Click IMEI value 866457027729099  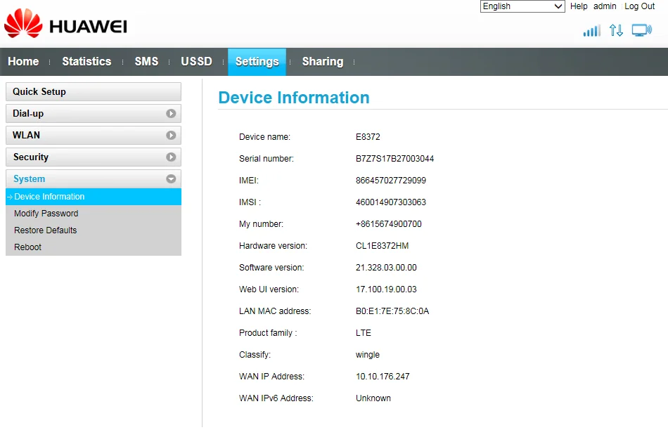(x=391, y=181)
